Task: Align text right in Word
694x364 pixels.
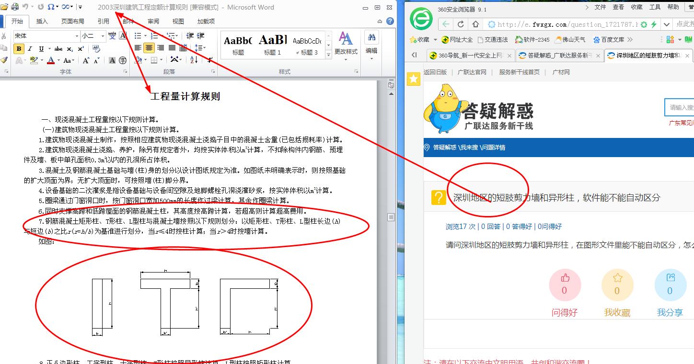Action: point(160,48)
